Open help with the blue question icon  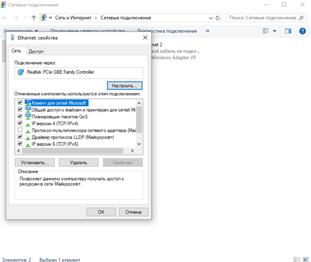click(302, 31)
